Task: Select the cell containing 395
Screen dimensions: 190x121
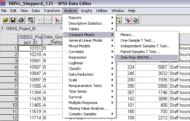Action: (126, 86)
